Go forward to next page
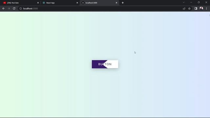The height and width of the screenshot is (118, 210). (x=9, y=9)
